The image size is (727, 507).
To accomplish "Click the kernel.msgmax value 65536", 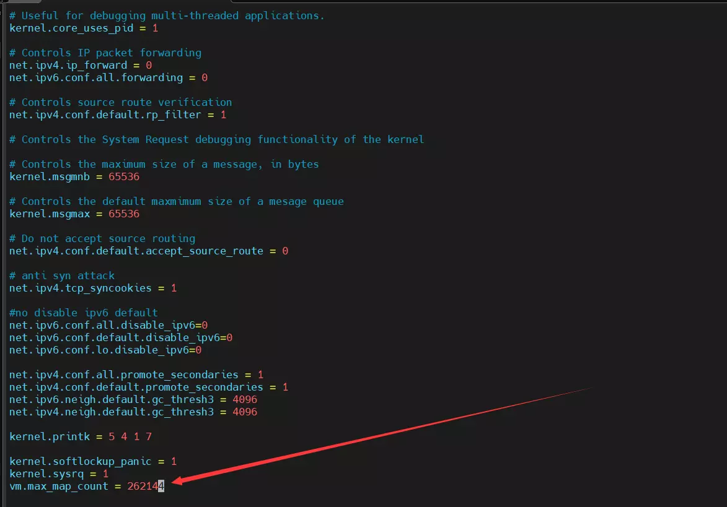I will (x=124, y=214).
